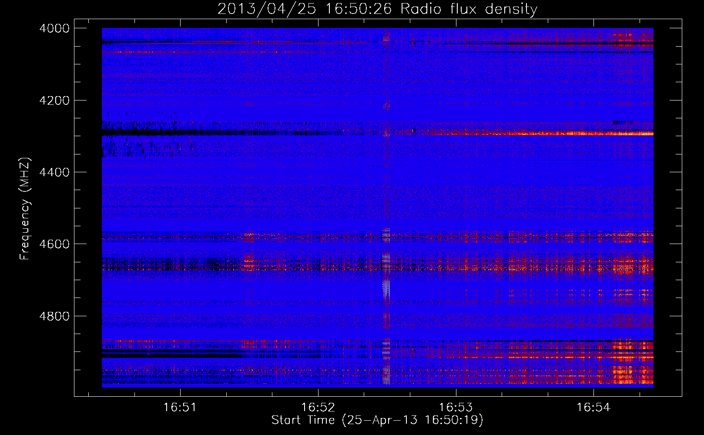704x435 pixels.
Task: Click the '16:51' time axis label
Action: [180, 408]
